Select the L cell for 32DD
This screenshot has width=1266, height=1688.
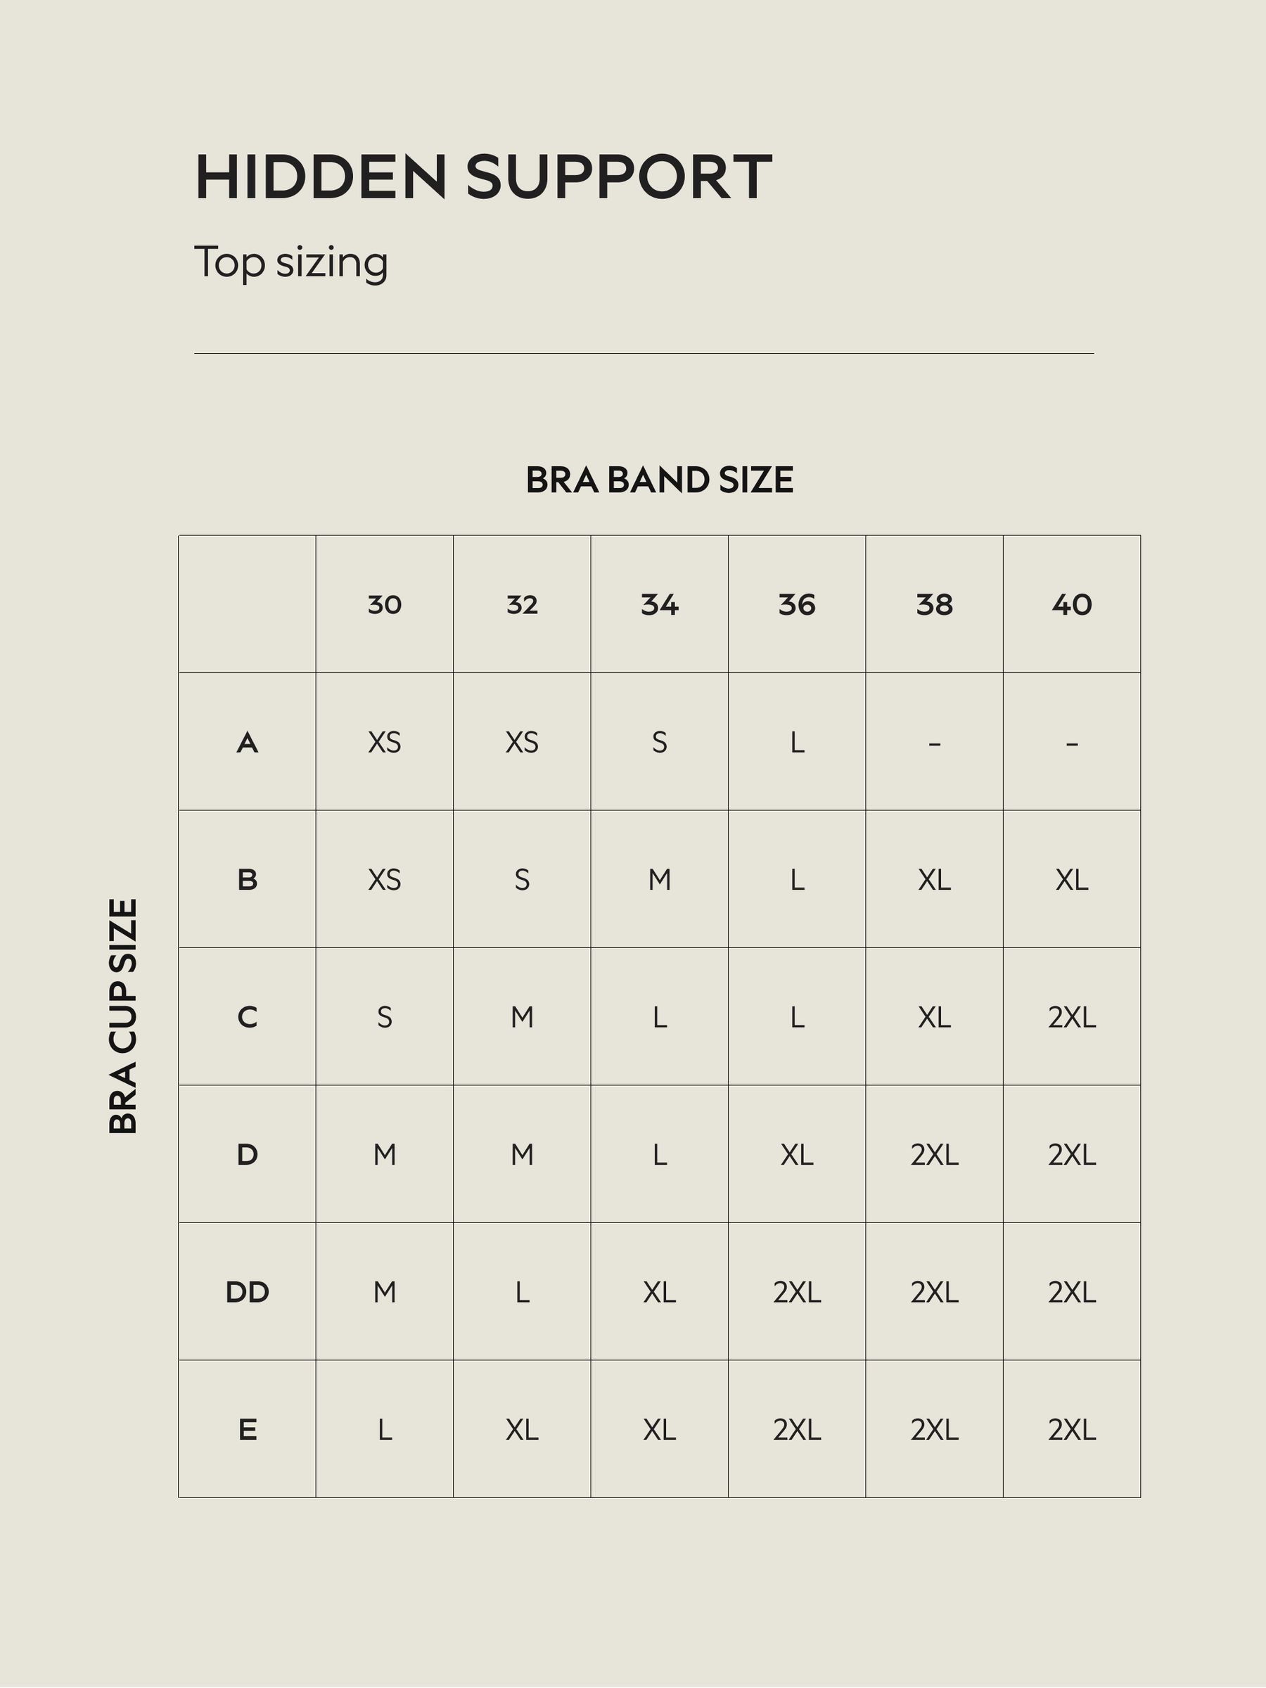[522, 1291]
